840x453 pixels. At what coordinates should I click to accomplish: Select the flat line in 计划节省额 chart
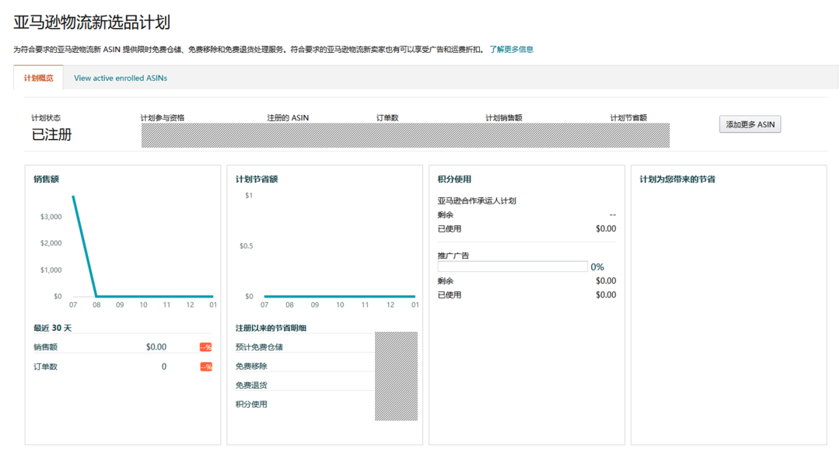(x=340, y=296)
